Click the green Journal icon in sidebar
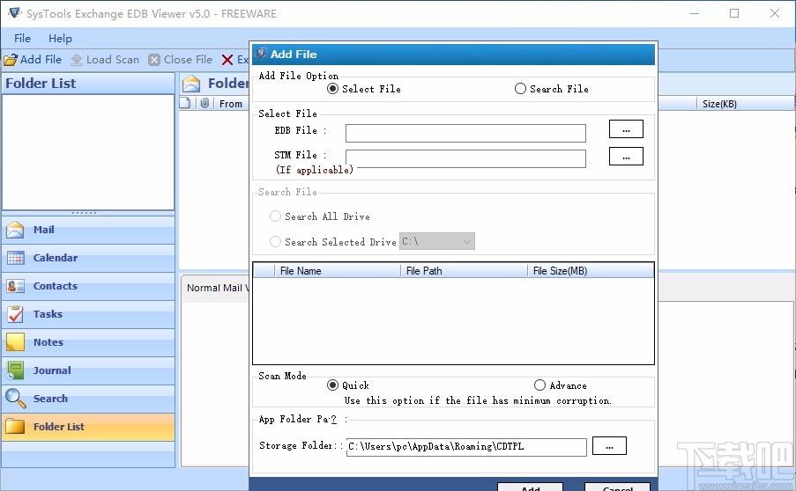 [15, 370]
